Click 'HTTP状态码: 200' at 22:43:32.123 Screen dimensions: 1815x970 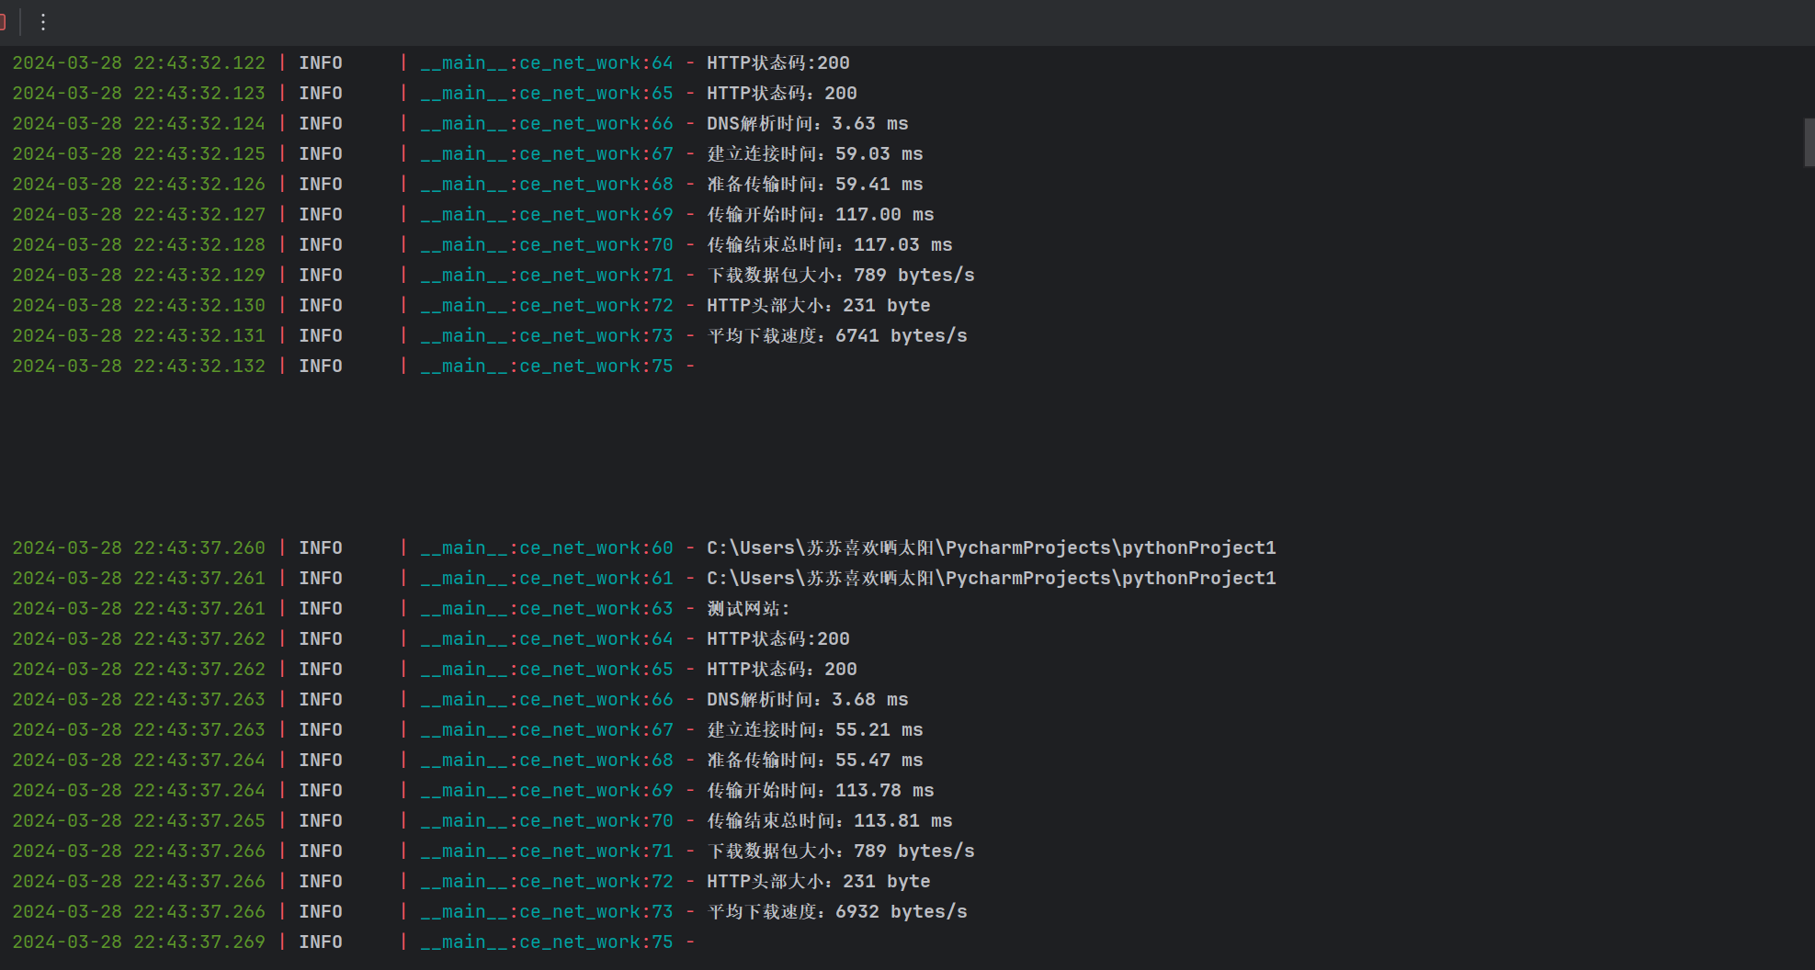point(781,94)
